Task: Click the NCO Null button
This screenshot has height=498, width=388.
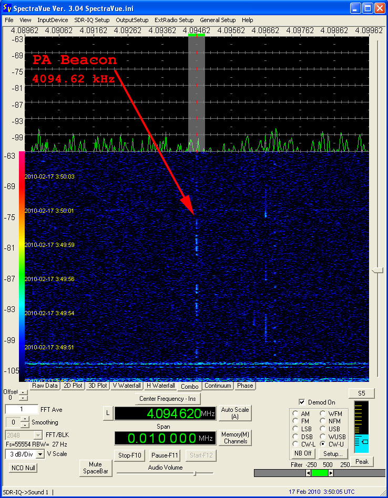Action: click(23, 468)
